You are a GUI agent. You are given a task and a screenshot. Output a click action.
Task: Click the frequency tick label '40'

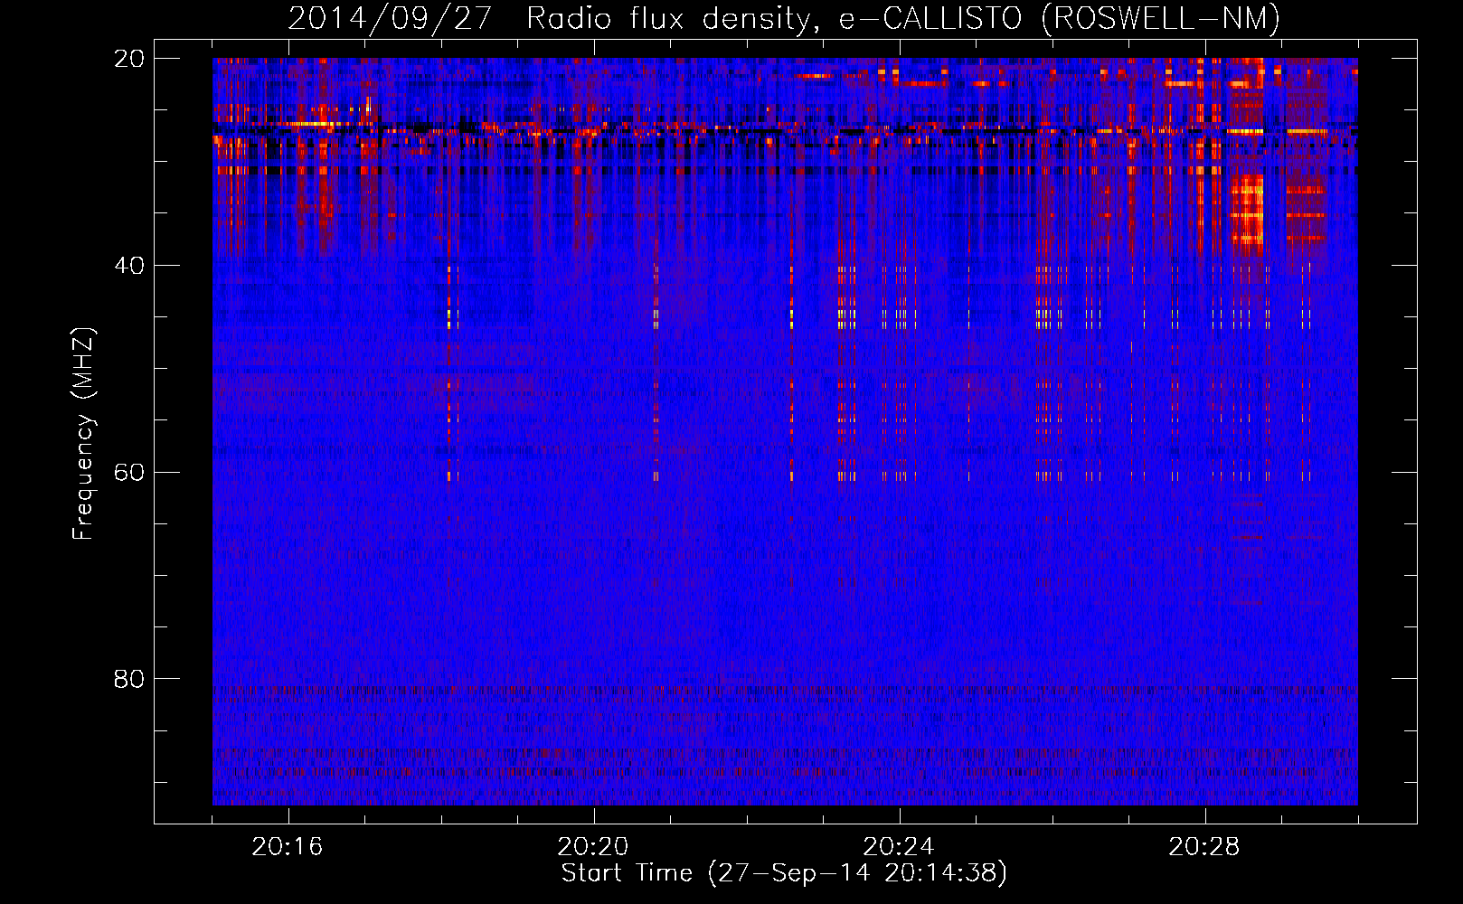[x=129, y=266]
